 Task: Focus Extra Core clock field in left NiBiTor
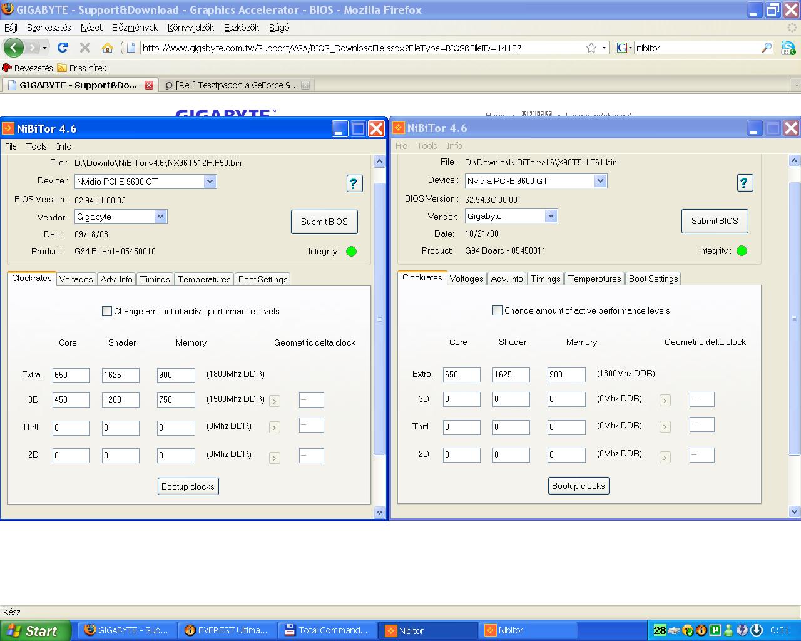(71, 375)
